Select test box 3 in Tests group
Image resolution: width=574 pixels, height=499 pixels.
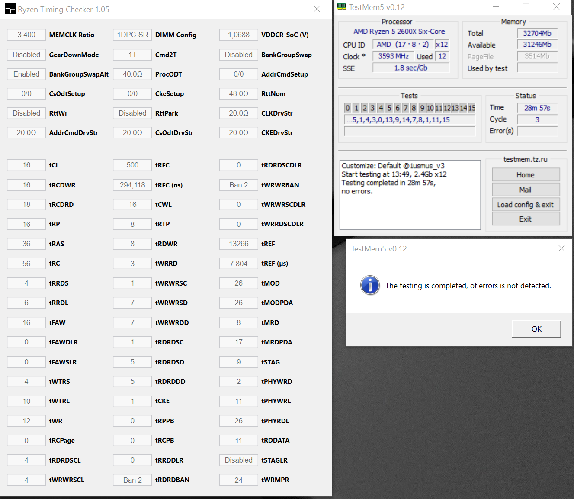point(372,108)
